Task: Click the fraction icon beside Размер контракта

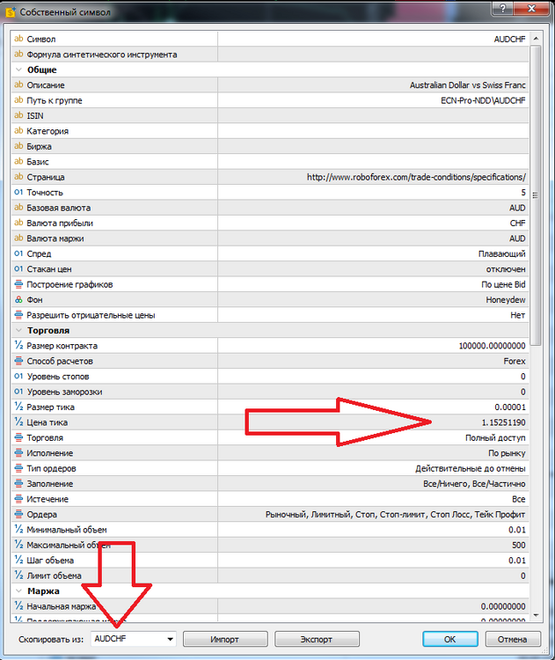Action: [18, 345]
